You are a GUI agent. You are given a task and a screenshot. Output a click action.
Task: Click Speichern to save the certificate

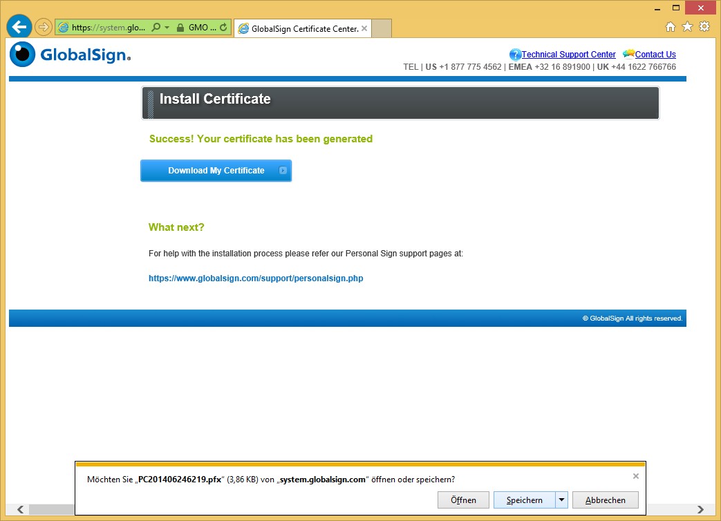tap(525, 500)
